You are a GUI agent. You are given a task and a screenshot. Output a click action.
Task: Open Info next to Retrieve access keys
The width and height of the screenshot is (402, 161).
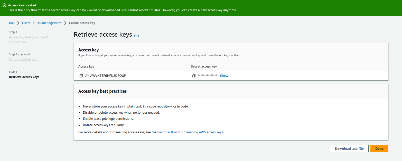(136, 36)
